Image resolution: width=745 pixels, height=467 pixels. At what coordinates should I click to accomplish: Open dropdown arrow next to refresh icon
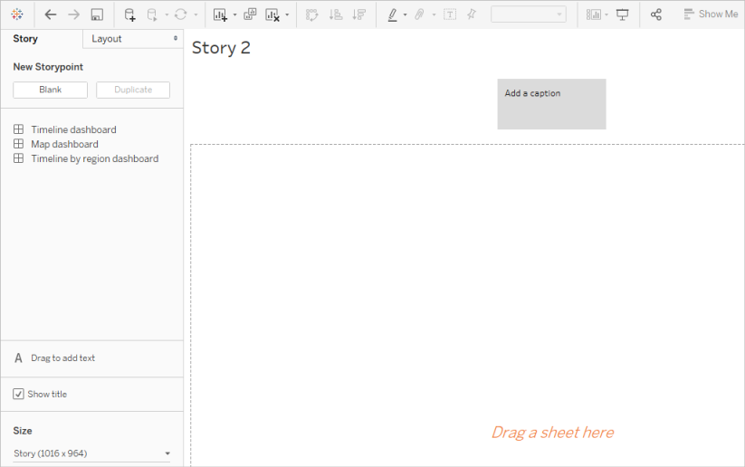[196, 14]
